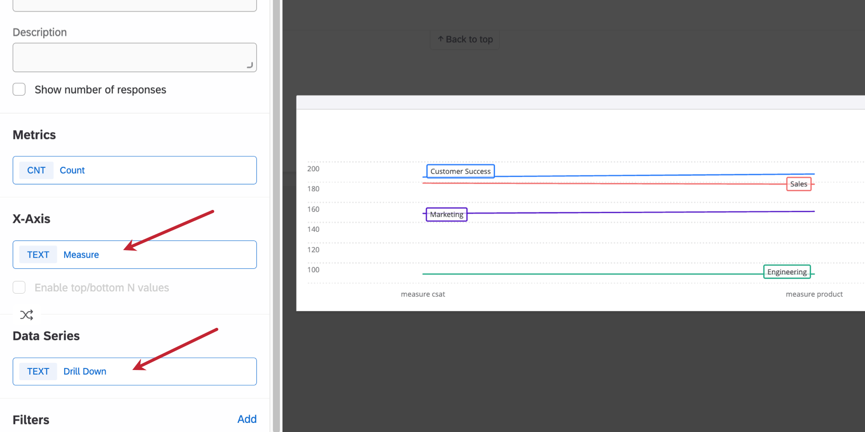Enable Show number of responses
The width and height of the screenshot is (865, 432).
[19, 89]
